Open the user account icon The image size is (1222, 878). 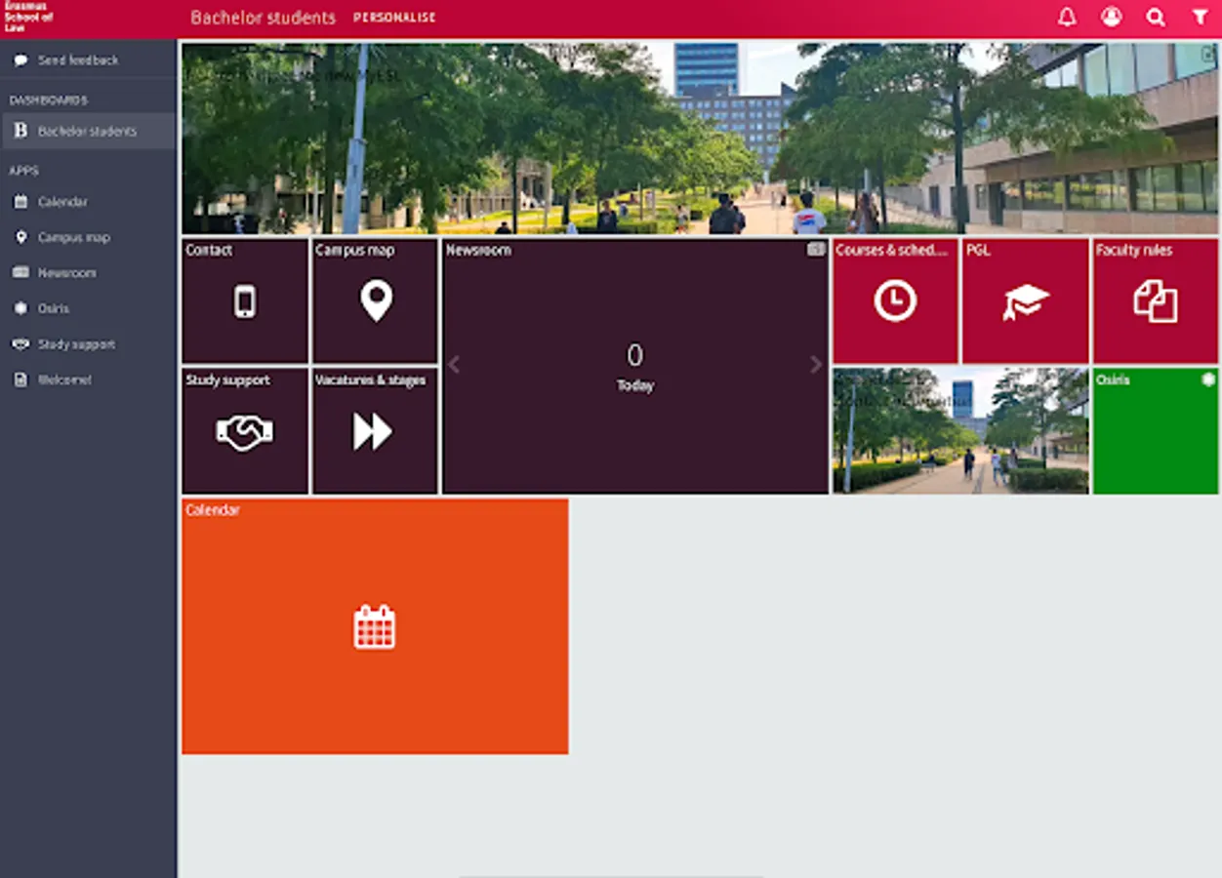tap(1112, 17)
